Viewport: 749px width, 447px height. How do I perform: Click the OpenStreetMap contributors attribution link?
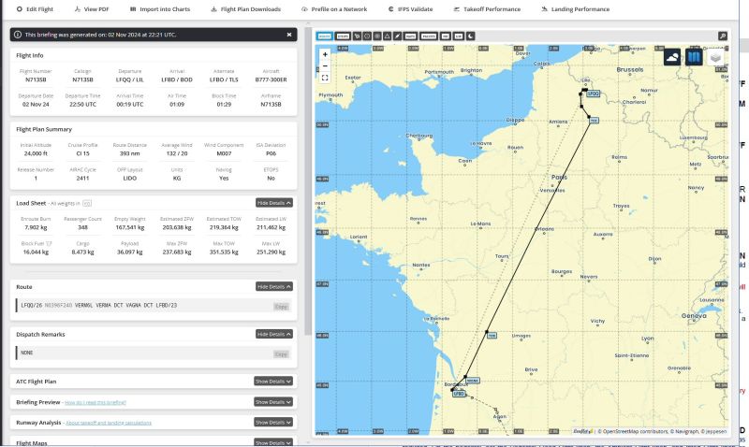coord(633,431)
